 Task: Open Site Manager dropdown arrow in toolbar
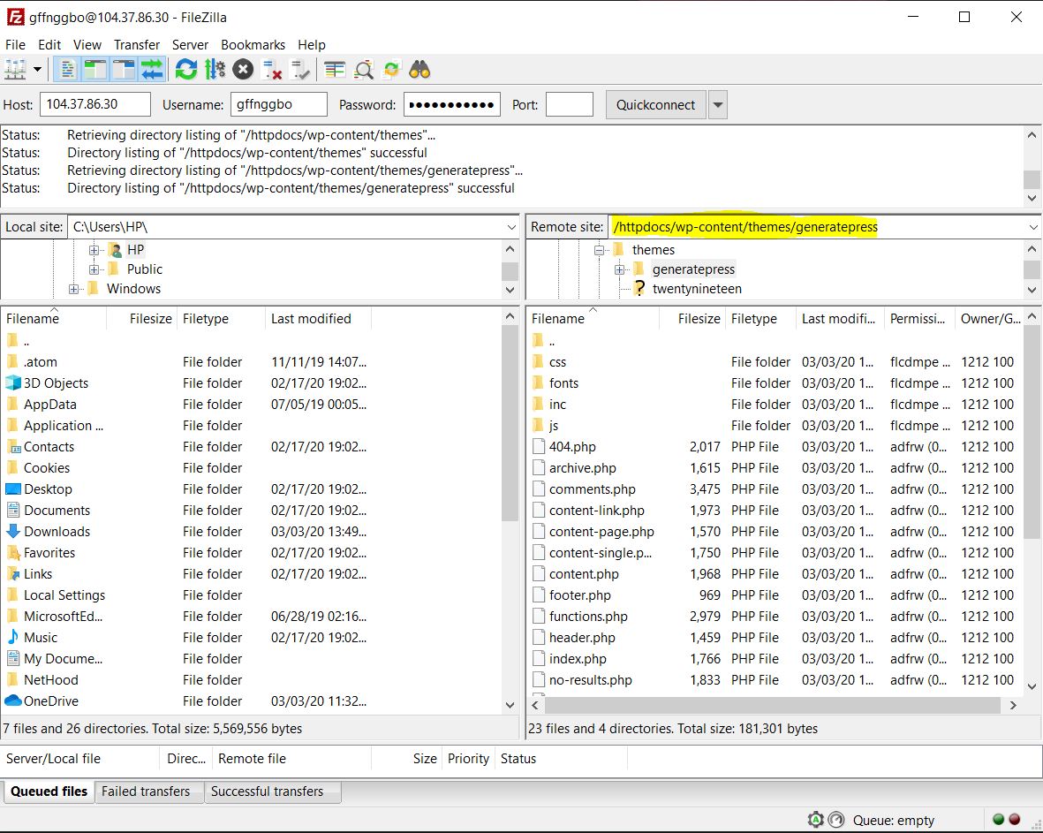pyautogui.click(x=37, y=69)
